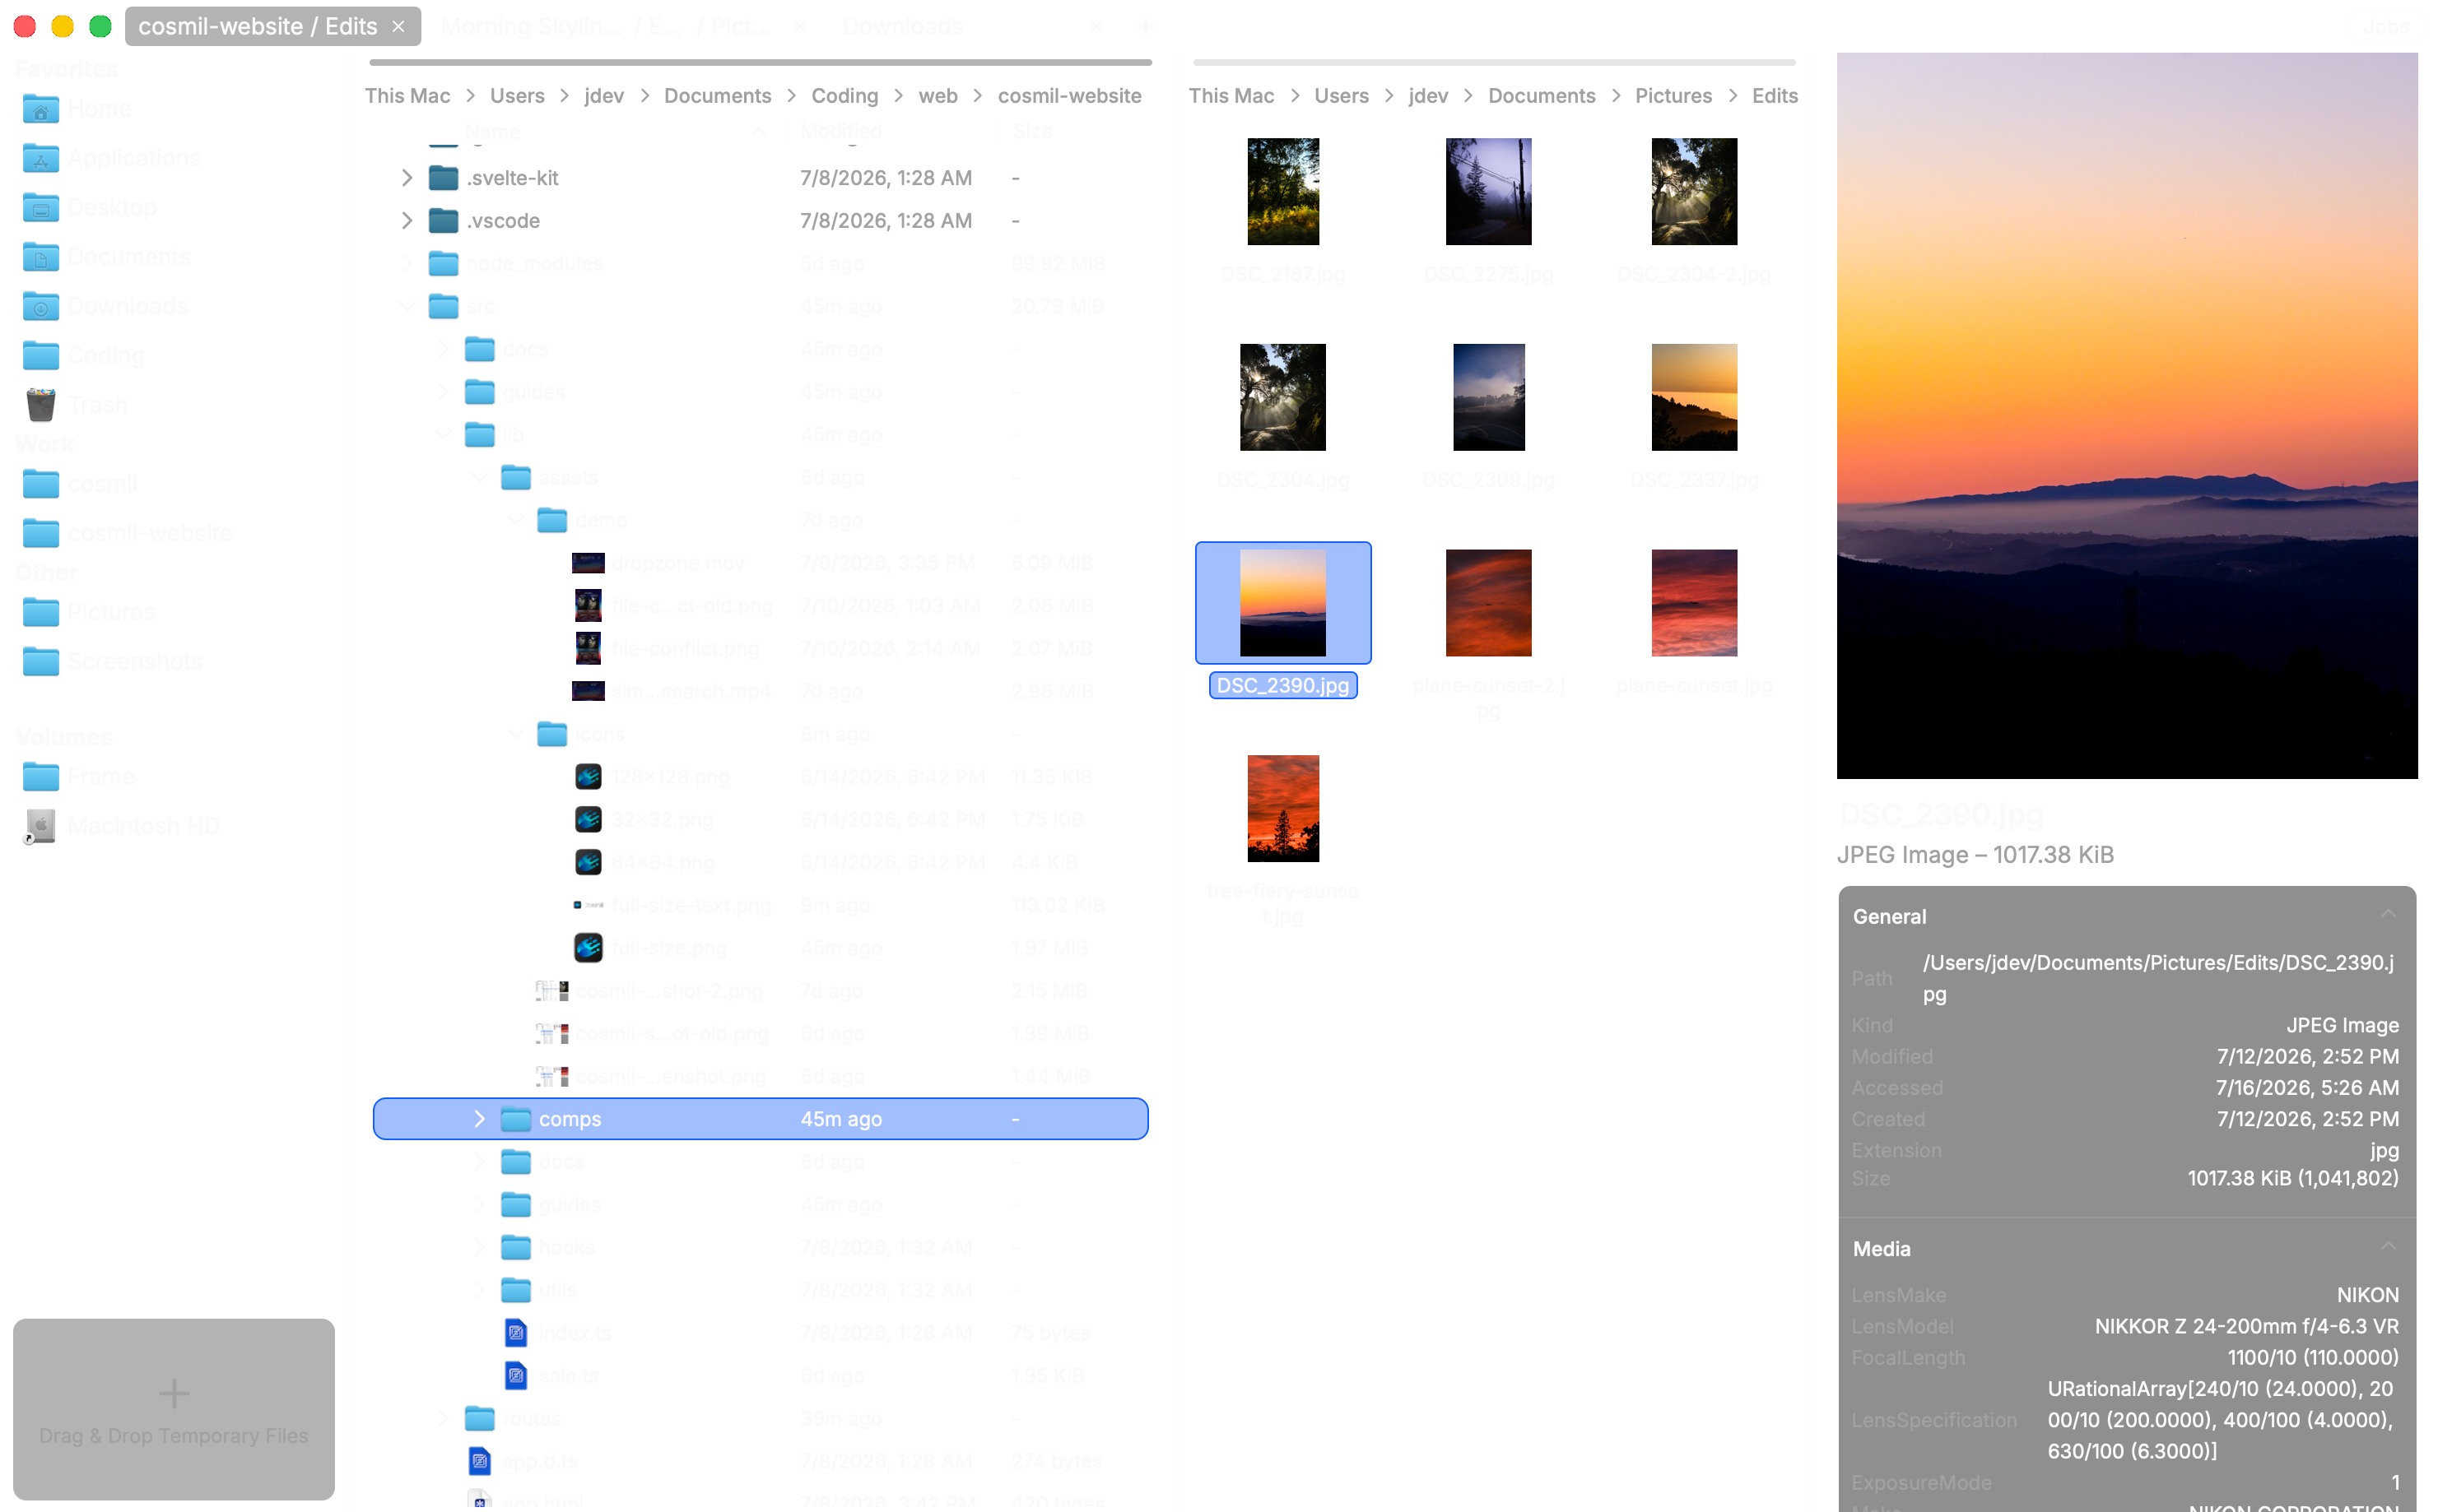This screenshot has height=1512, width=2438.
Task: Expand the hooks folder
Action: (478, 1247)
